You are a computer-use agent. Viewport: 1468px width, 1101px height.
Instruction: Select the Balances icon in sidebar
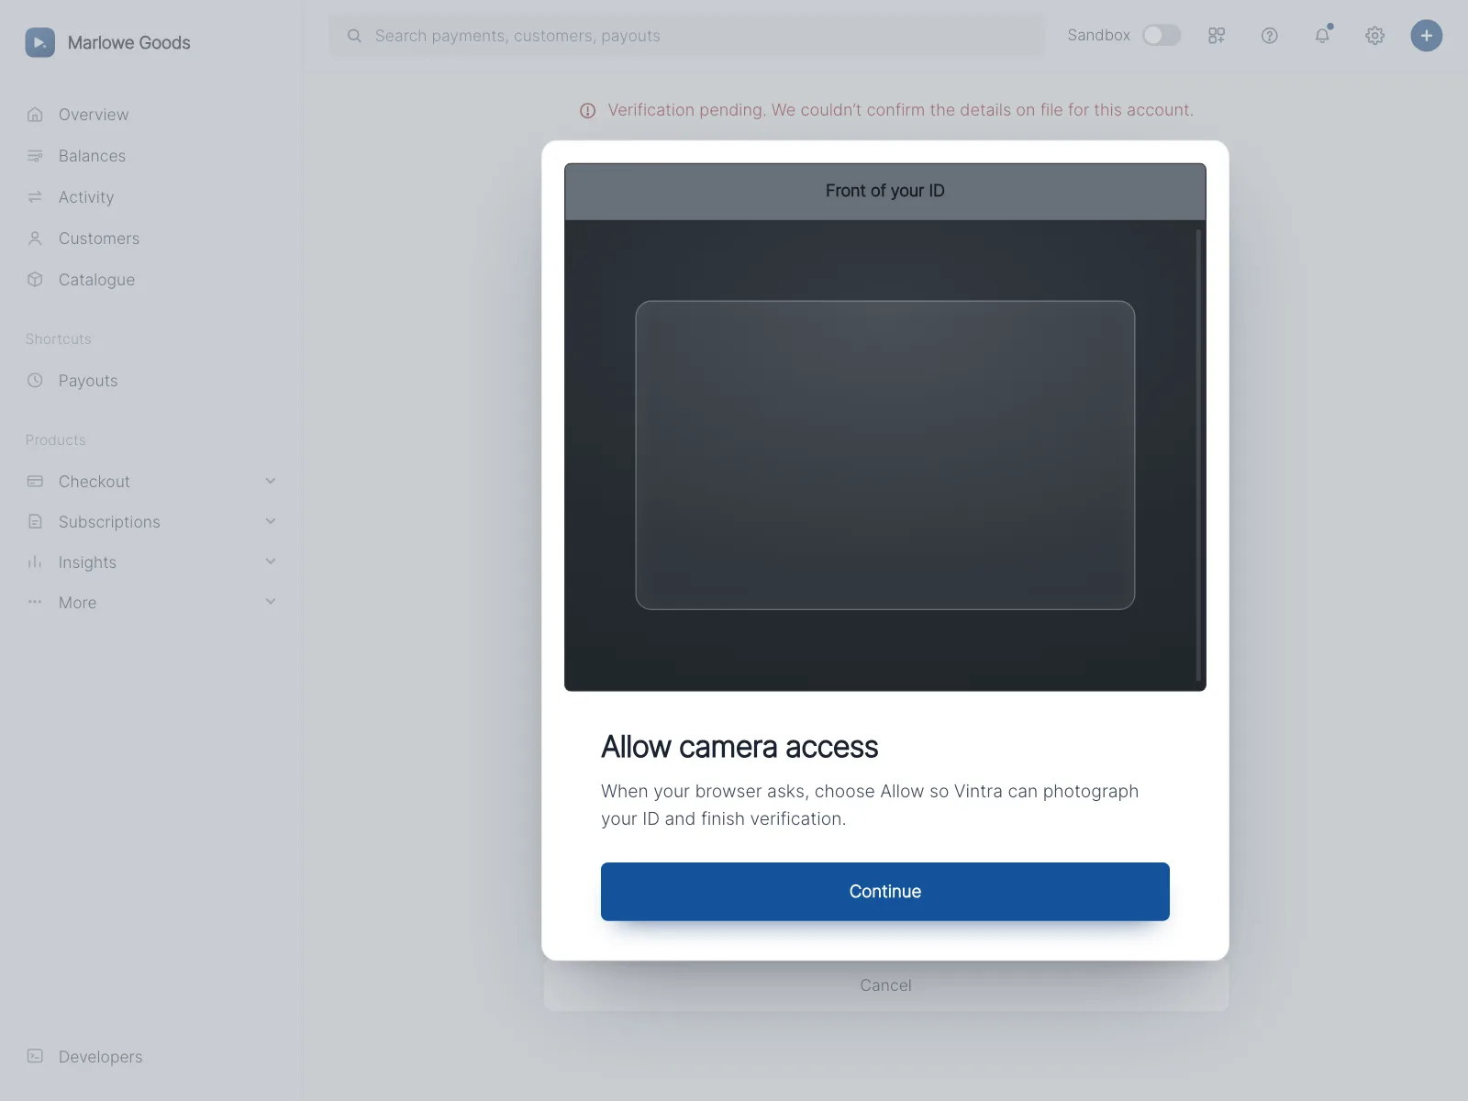35,156
